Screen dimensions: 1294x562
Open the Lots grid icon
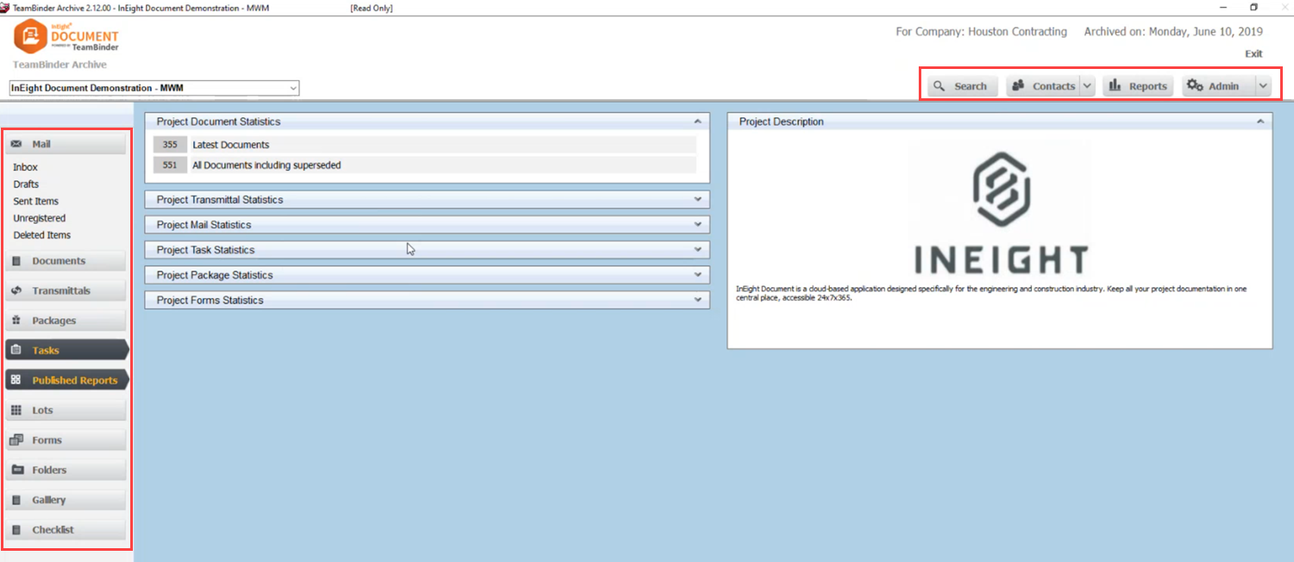pos(16,410)
